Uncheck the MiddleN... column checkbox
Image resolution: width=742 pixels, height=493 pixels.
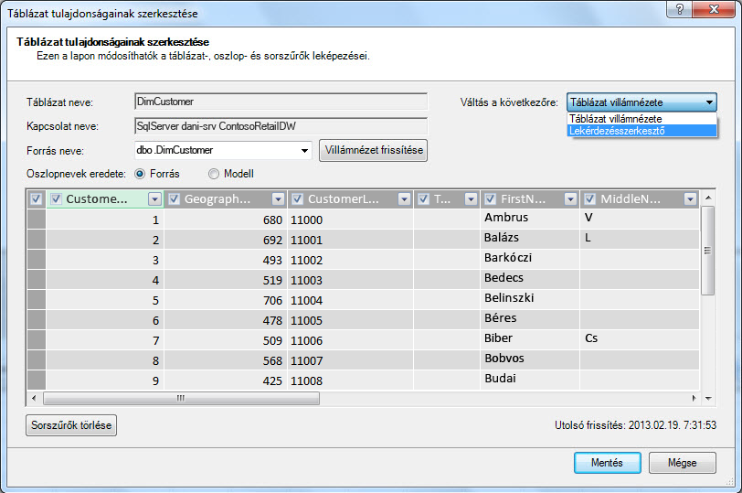coord(589,198)
